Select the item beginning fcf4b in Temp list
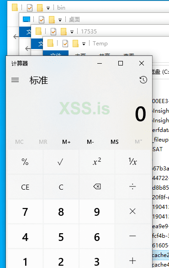 (160, 235)
